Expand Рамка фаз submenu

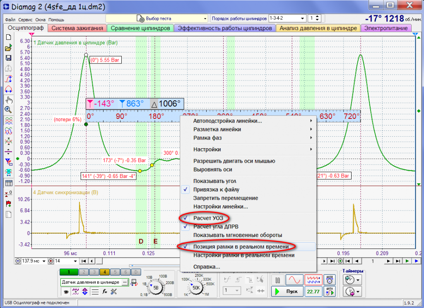248,138
